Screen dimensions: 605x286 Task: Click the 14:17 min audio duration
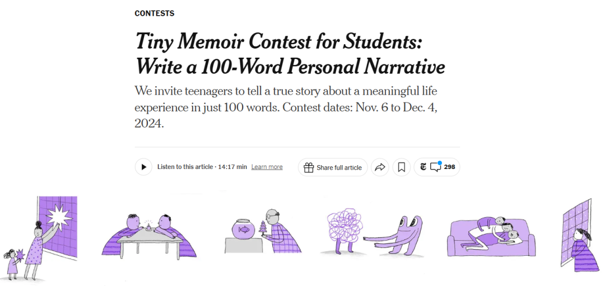point(232,167)
